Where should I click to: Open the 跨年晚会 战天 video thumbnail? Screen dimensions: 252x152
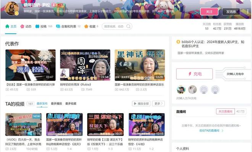[65, 125]
